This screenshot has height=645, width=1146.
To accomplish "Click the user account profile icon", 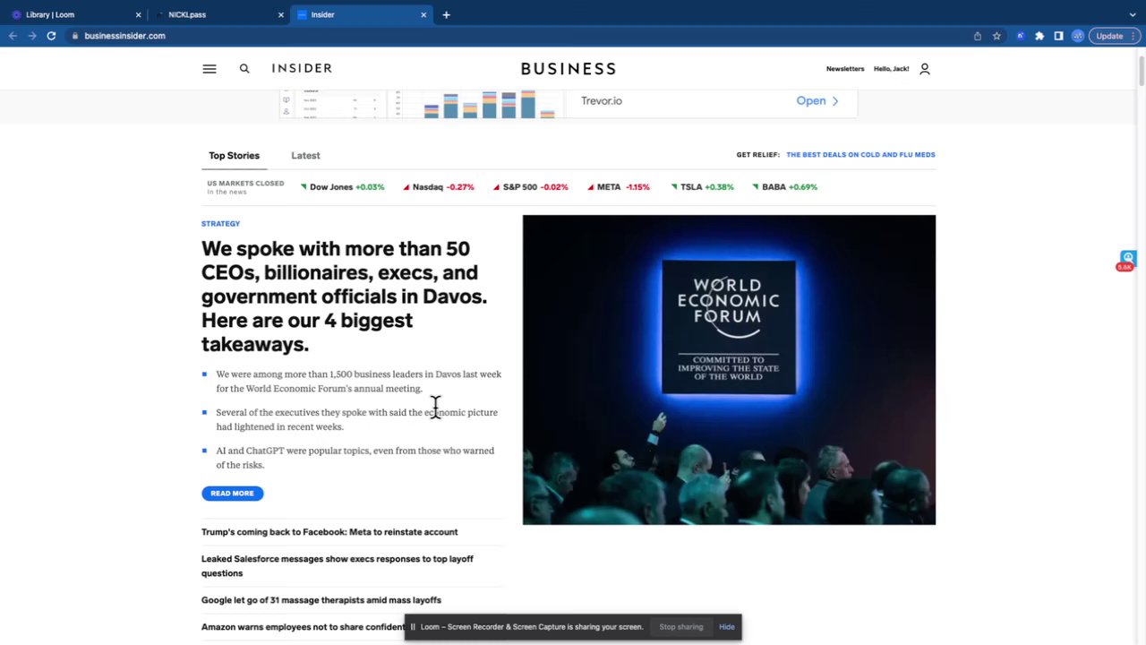I will pyautogui.click(x=925, y=69).
